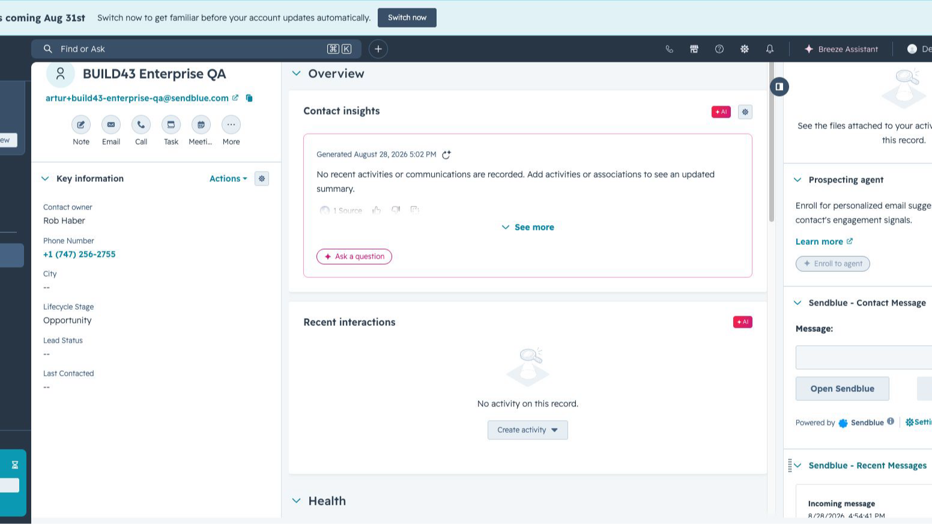Collapse the Prospecting agent card
Screen dimensions: 932x524
tap(797, 180)
